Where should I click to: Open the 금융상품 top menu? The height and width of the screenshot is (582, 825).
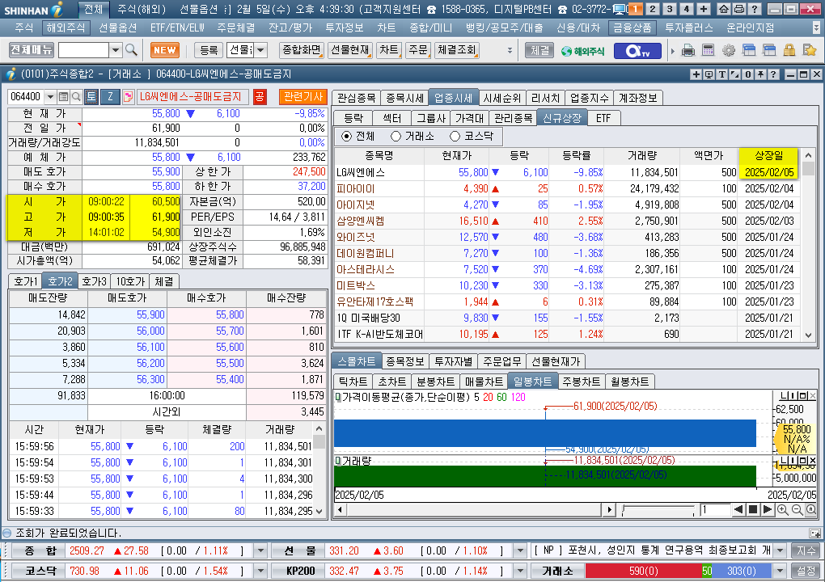(632, 27)
